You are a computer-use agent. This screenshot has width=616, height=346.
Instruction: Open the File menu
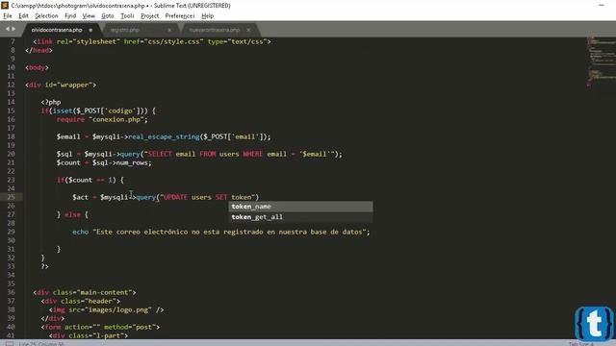tap(8, 16)
